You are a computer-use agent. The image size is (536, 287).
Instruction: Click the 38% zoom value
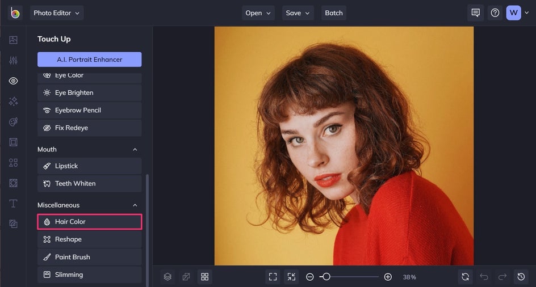(x=409, y=277)
